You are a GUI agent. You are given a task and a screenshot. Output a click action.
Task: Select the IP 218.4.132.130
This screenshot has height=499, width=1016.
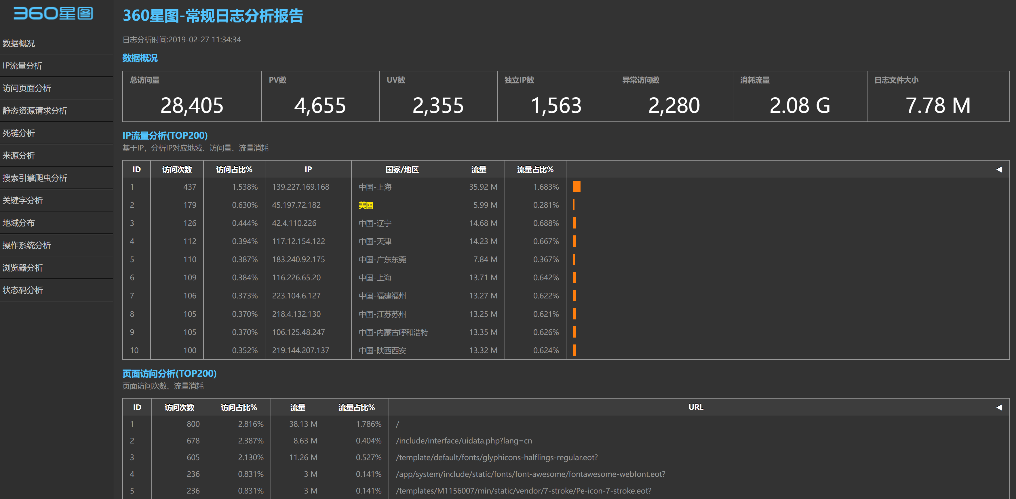coord(296,314)
